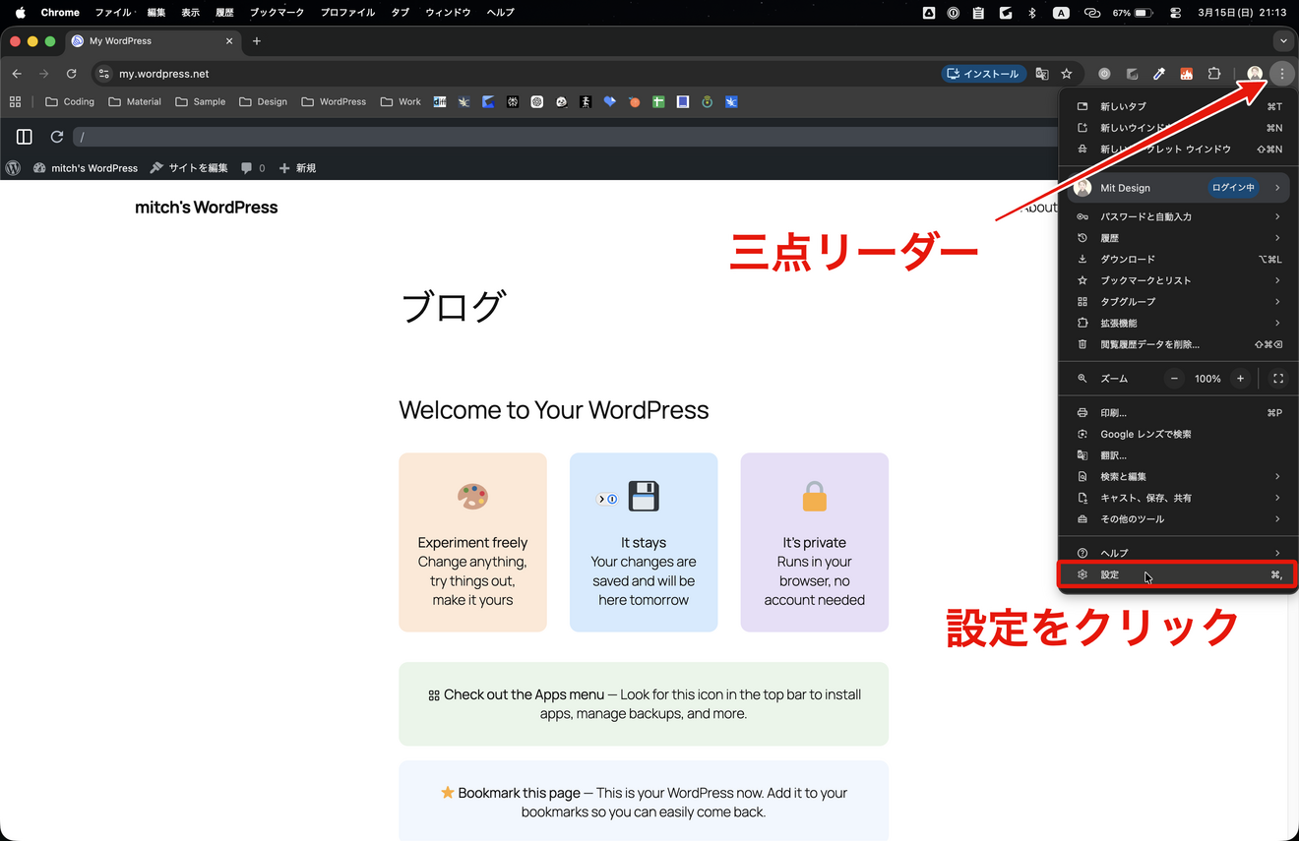Image resolution: width=1299 pixels, height=841 pixels.
Task: Open タブグループ submenu
Action: pyautogui.click(x=1178, y=302)
